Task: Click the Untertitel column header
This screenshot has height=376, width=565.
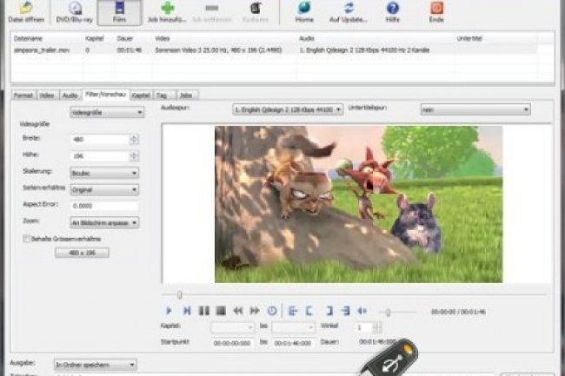Action: (469, 38)
